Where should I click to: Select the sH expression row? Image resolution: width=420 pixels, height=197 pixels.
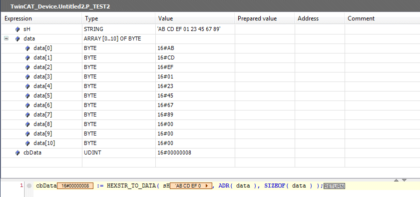[27, 29]
